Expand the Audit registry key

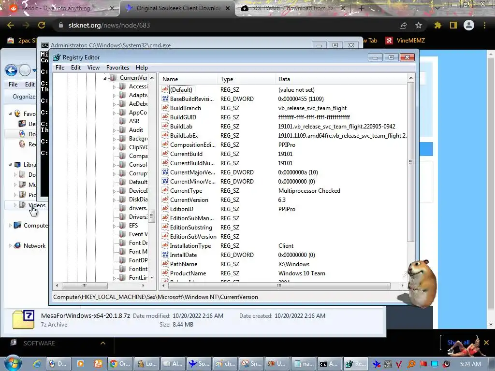114,130
